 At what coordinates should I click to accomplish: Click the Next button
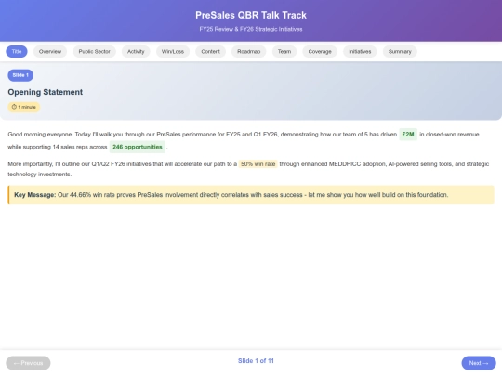[x=479, y=363]
